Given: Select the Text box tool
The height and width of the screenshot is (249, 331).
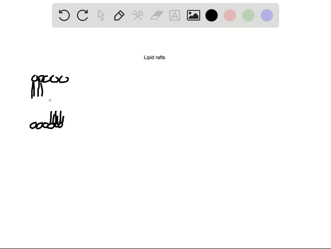Looking at the screenshot, I should [x=175, y=15].
